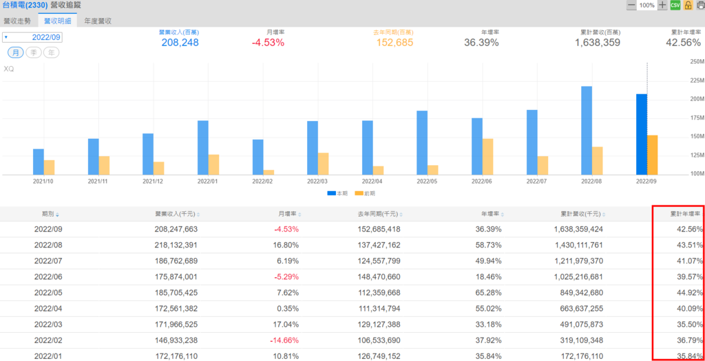The image size is (705, 361).
Task: Click the blue 2022/08 revenue bar
Action: tap(587, 130)
